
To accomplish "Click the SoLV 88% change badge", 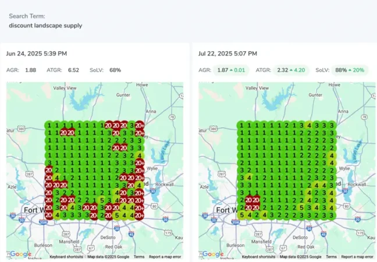I will [x=351, y=70].
